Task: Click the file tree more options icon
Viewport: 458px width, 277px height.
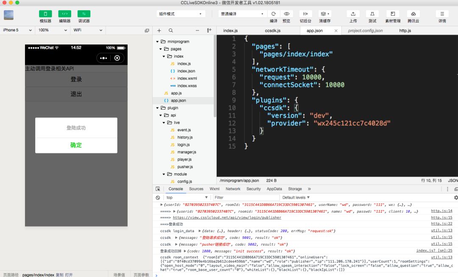Action: coord(198,30)
